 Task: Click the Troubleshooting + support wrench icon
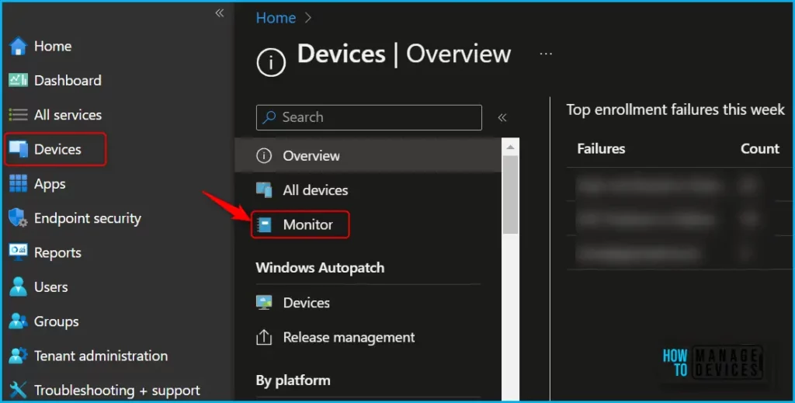(x=19, y=390)
